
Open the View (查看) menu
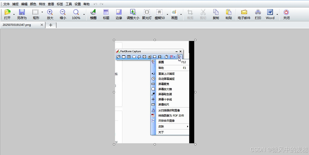point(51,4)
